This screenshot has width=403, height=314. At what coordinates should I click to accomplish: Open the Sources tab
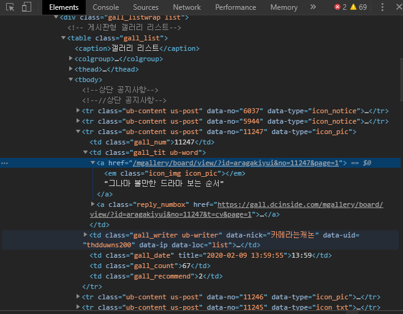click(146, 7)
